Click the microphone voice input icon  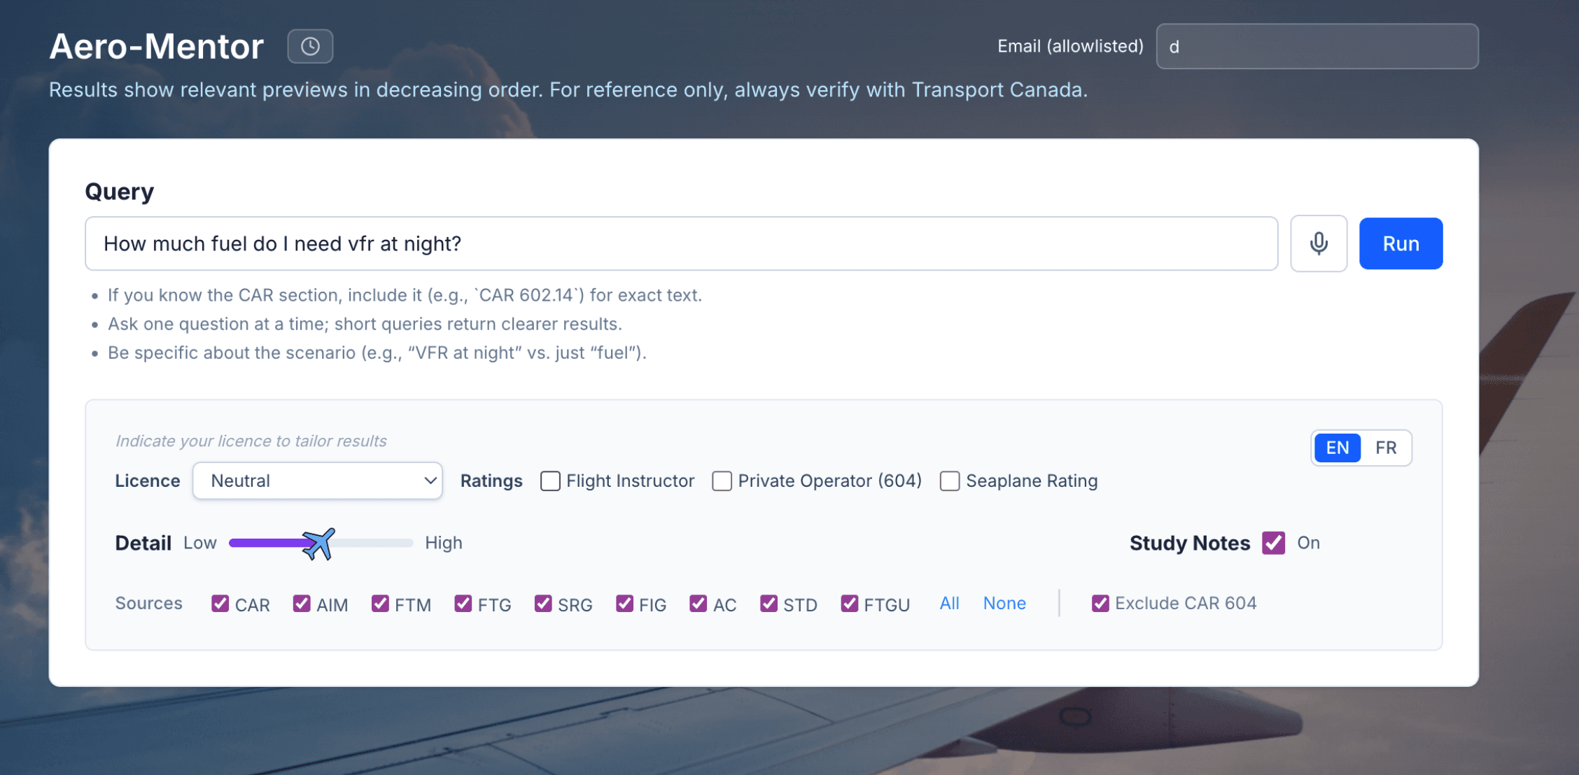click(1319, 243)
